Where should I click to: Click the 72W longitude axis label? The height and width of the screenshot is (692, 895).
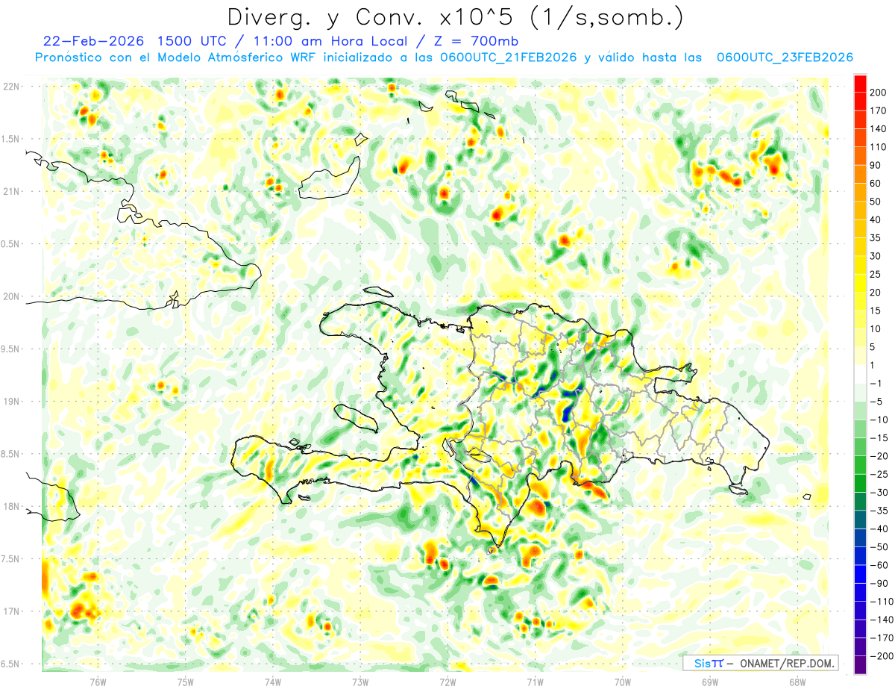pyautogui.click(x=447, y=682)
